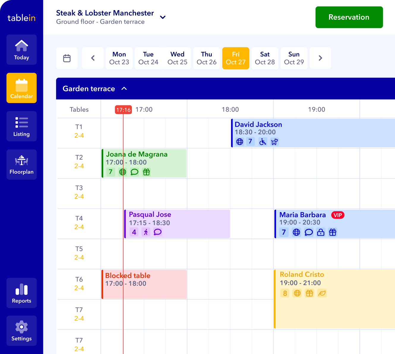Click the red 17:16 current time marker

tap(123, 110)
